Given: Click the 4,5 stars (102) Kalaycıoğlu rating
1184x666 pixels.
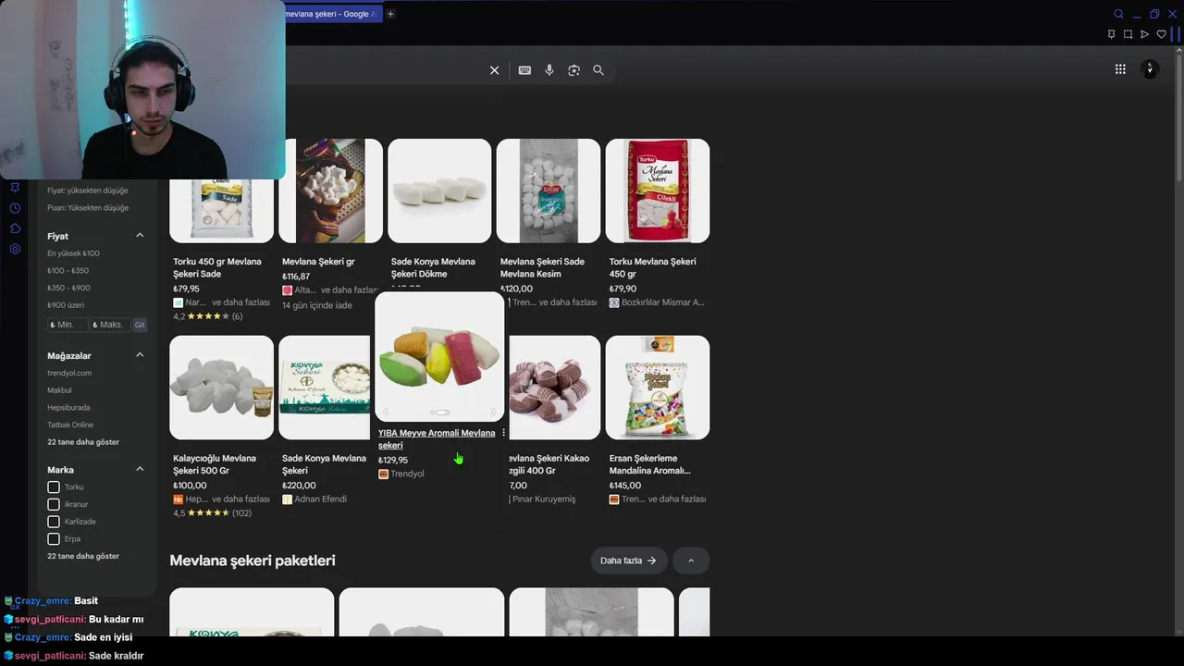Looking at the screenshot, I should [212, 512].
